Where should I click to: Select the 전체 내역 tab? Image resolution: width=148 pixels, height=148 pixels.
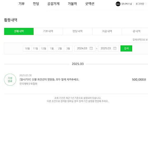pos(19,31)
